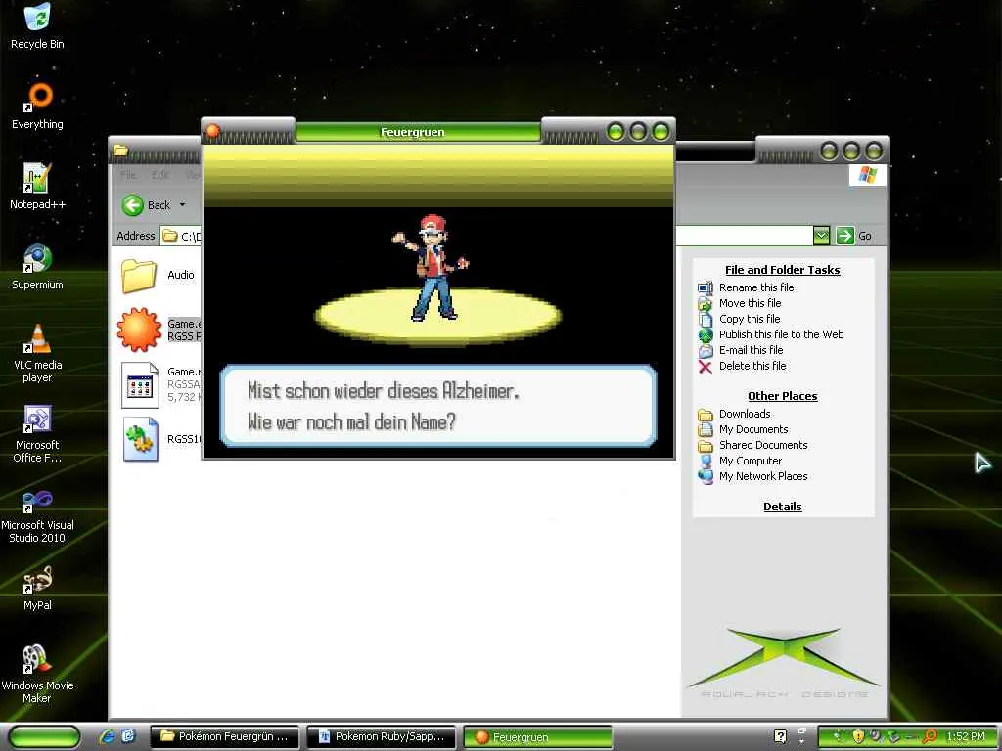Close the Feuergruen game window
Viewport: 1002px width, 751px height.
click(660, 132)
